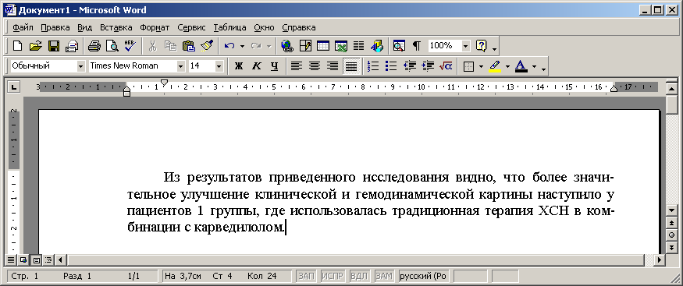This screenshot has height=286, width=683.
Task: Switch to Normal view in view buttons
Action: pyautogui.click(x=11, y=260)
